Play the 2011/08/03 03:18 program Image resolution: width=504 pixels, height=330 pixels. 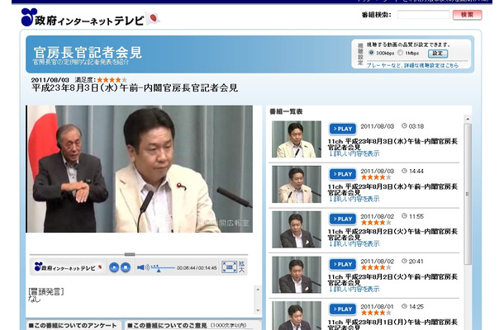point(343,129)
